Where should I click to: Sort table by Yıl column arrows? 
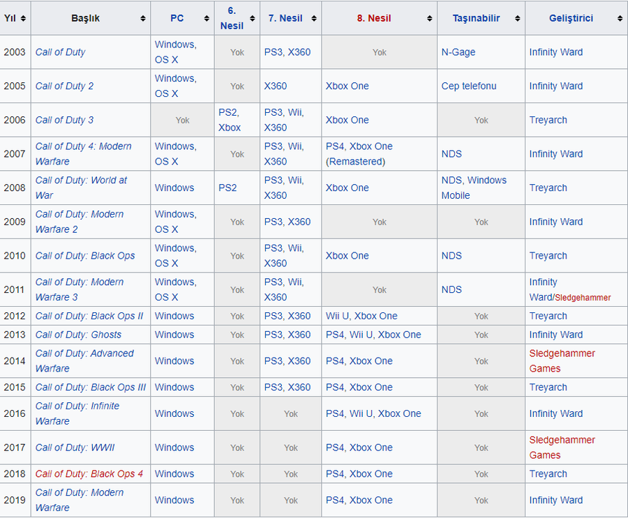tap(23, 18)
